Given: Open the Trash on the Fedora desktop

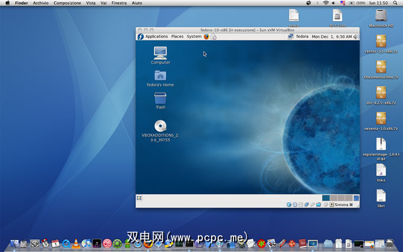Looking at the screenshot, I should 160,97.
